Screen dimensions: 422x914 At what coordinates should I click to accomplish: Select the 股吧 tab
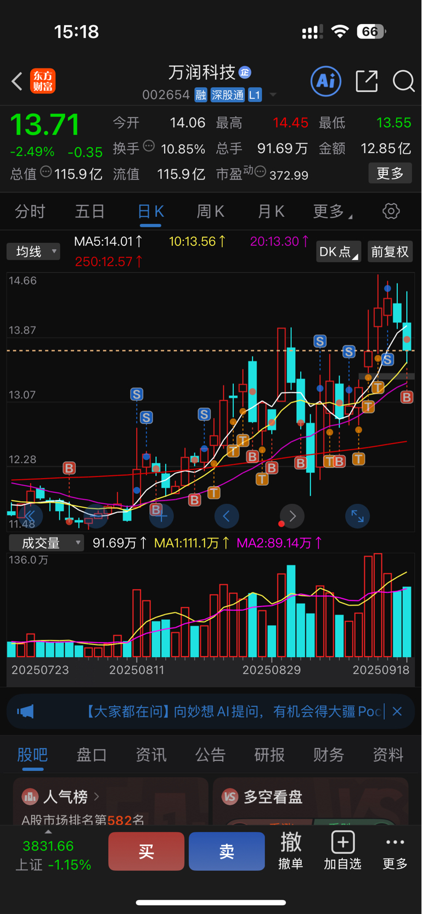point(32,755)
